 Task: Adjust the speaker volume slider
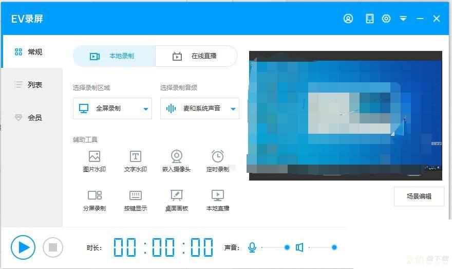tap(323, 247)
